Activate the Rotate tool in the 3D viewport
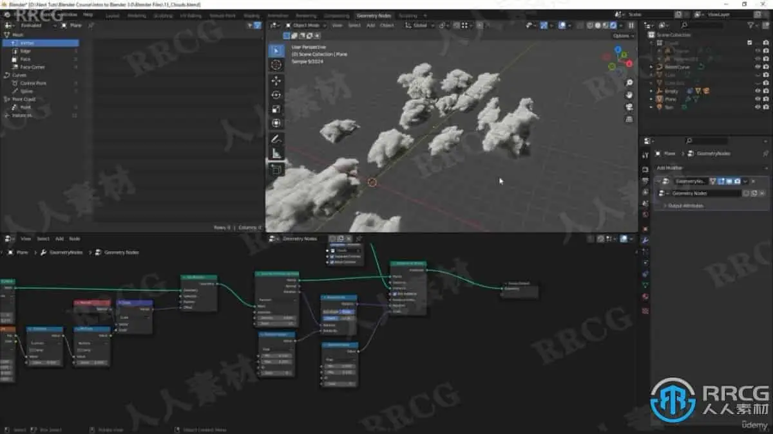The height and width of the screenshot is (434, 773). pyautogui.click(x=277, y=95)
